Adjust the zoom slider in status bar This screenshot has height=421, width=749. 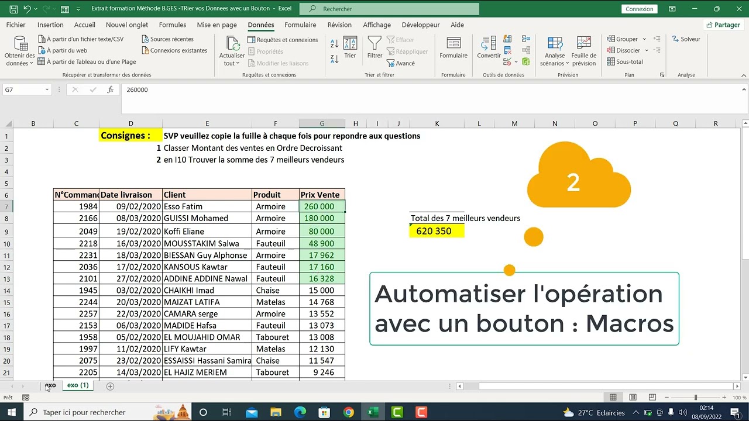(696, 398)
